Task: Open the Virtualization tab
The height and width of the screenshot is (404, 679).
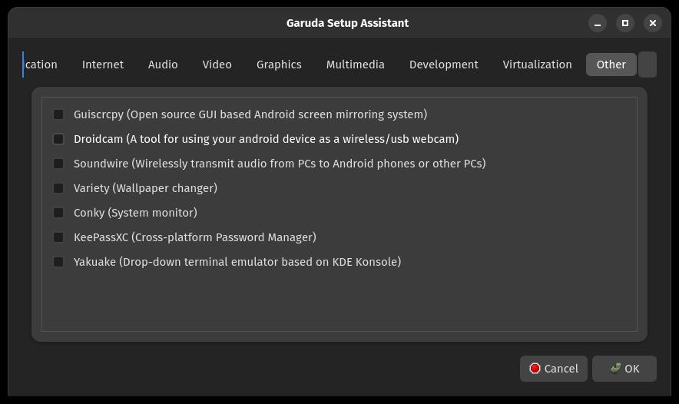Action: click(x=537, y=65)
